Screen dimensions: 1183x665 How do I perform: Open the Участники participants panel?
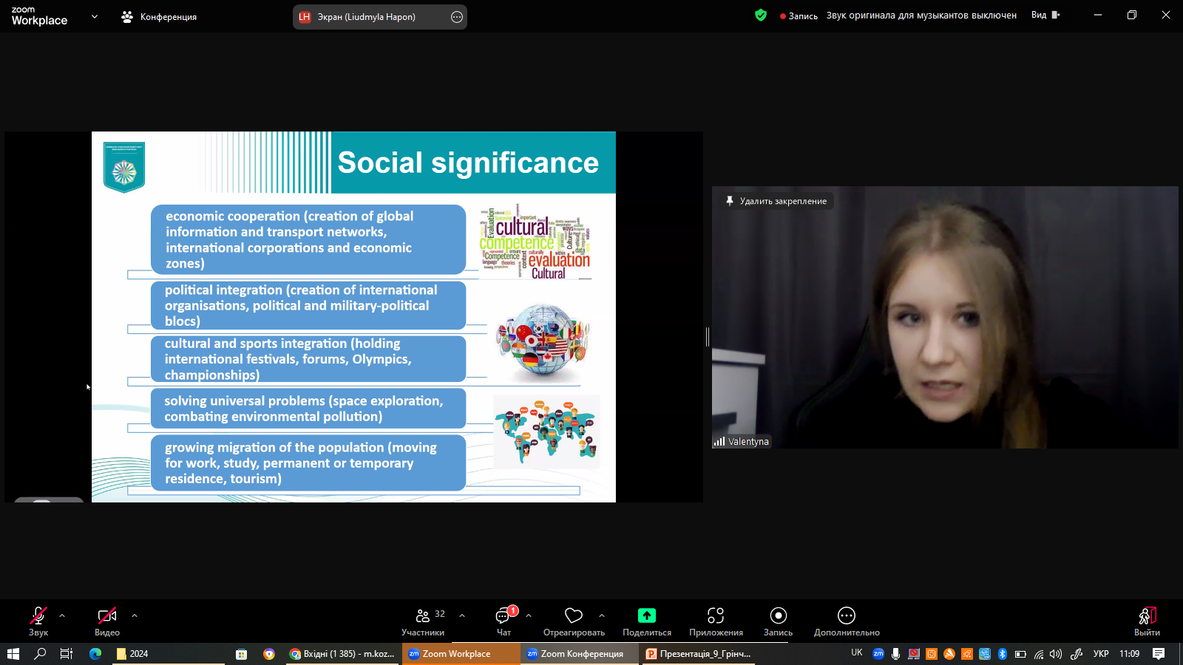point(423,621)
